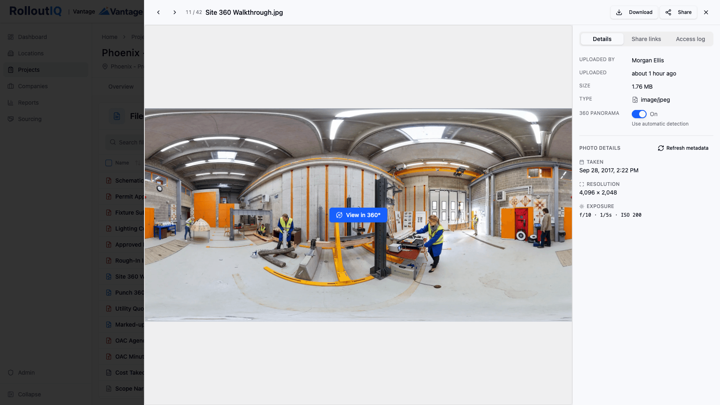
Task: Collapse the sidebar
Action: (x=46, y=394)
